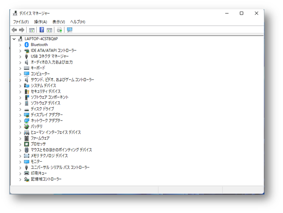This screenshot has width=283, height=213.
Task: Expand the ユニバーサル シリアル バス コントローラー node
Action: [20, 167]
